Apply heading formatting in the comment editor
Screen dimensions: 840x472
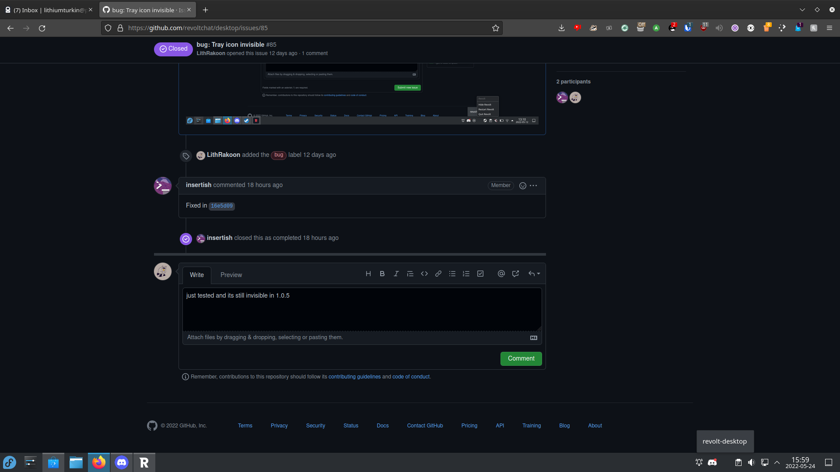(368, 274)
